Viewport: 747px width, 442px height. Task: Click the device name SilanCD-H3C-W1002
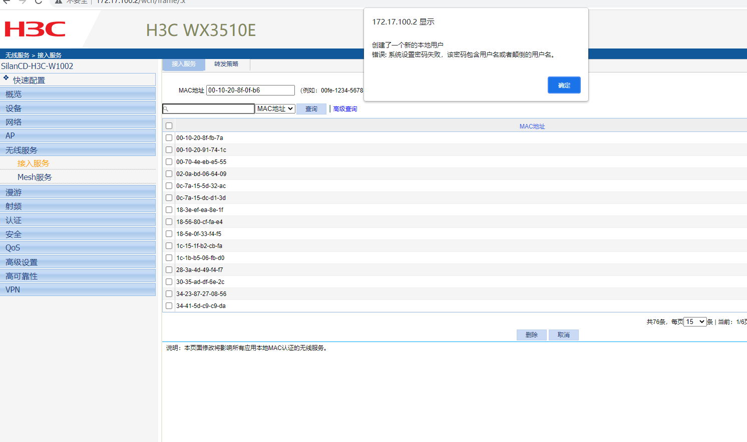point(37,66)
